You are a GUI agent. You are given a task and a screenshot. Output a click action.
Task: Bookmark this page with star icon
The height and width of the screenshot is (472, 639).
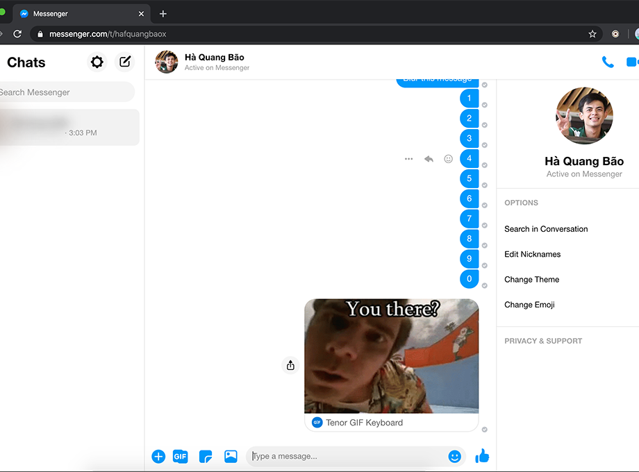[592, 34]
